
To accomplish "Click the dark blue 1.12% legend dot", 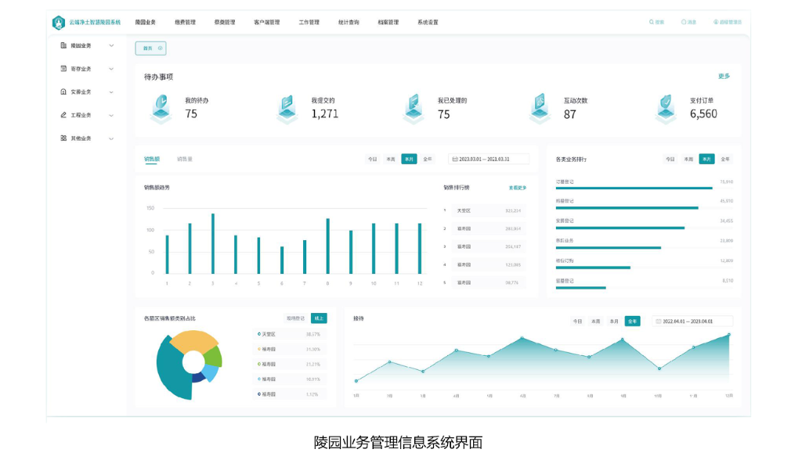I will (x=259, y=394).
